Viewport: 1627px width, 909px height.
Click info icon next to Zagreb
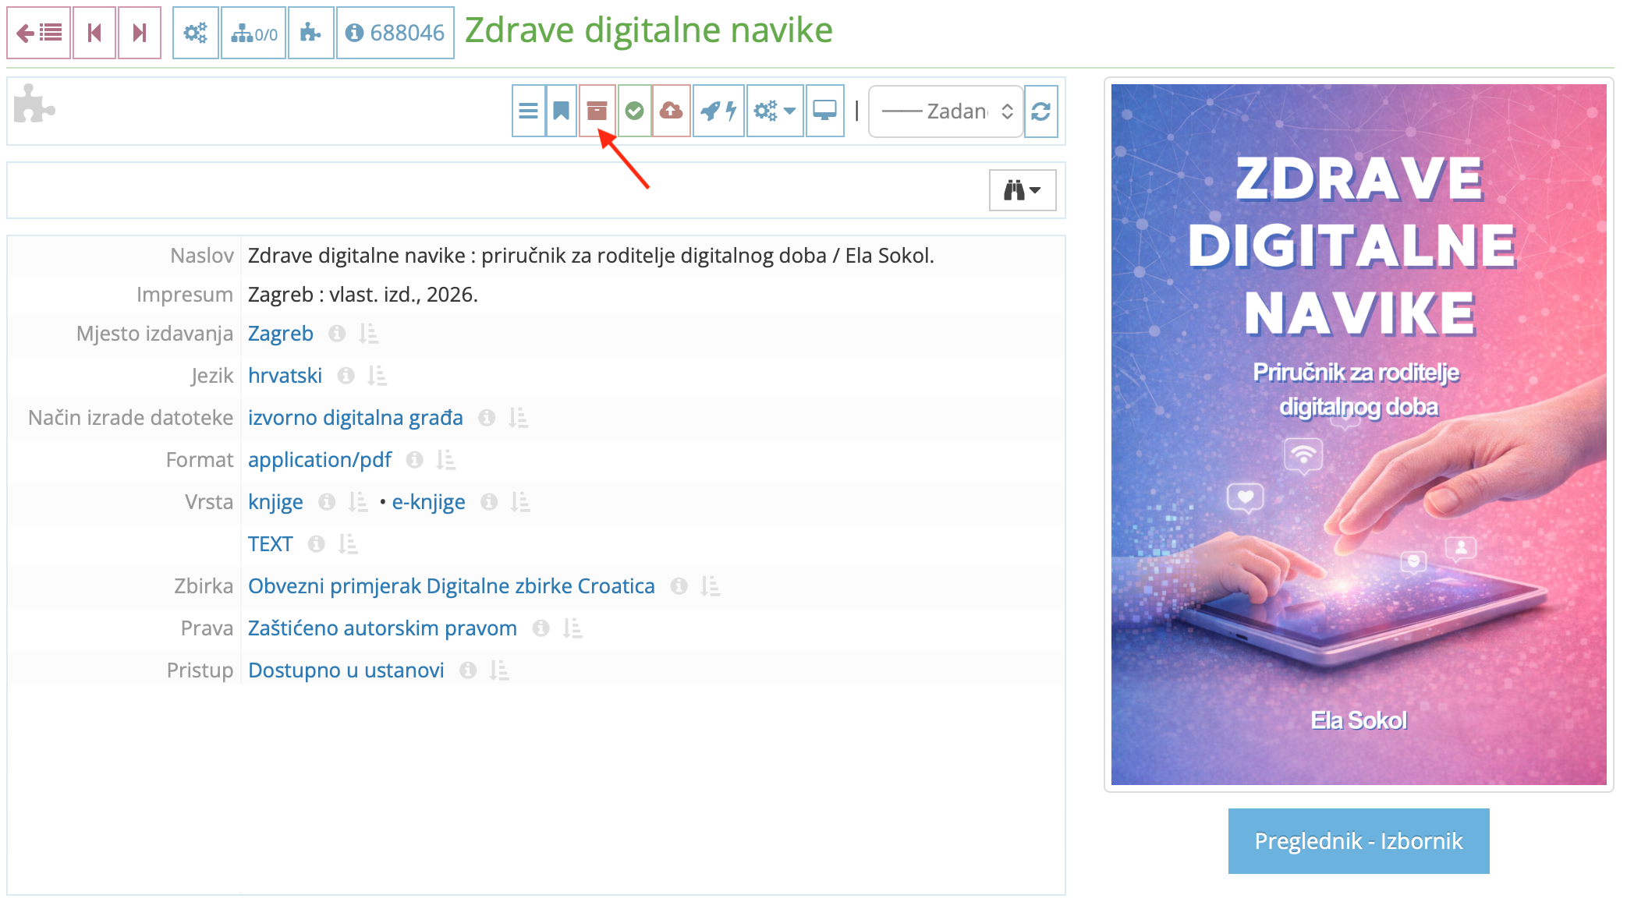pos(337,334)
